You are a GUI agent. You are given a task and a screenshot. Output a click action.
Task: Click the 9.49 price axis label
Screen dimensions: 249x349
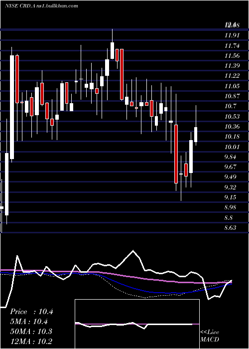(230, 177)
